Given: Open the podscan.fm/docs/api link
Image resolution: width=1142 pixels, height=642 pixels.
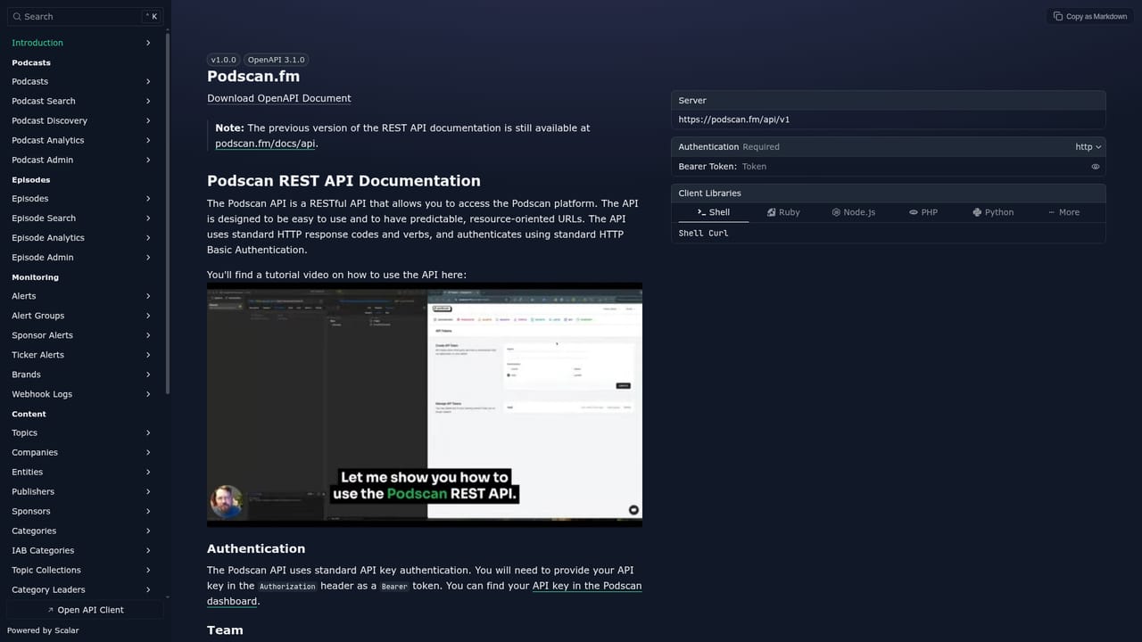Looking at the screenshot, I should (x=265, y=144).
